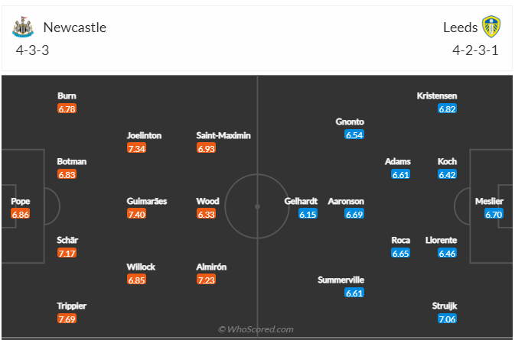
Task: Select player Gnonto's name
Action: (x=350, y=121)
